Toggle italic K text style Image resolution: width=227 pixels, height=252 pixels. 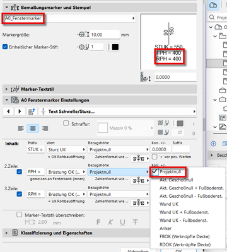[110, 222]
